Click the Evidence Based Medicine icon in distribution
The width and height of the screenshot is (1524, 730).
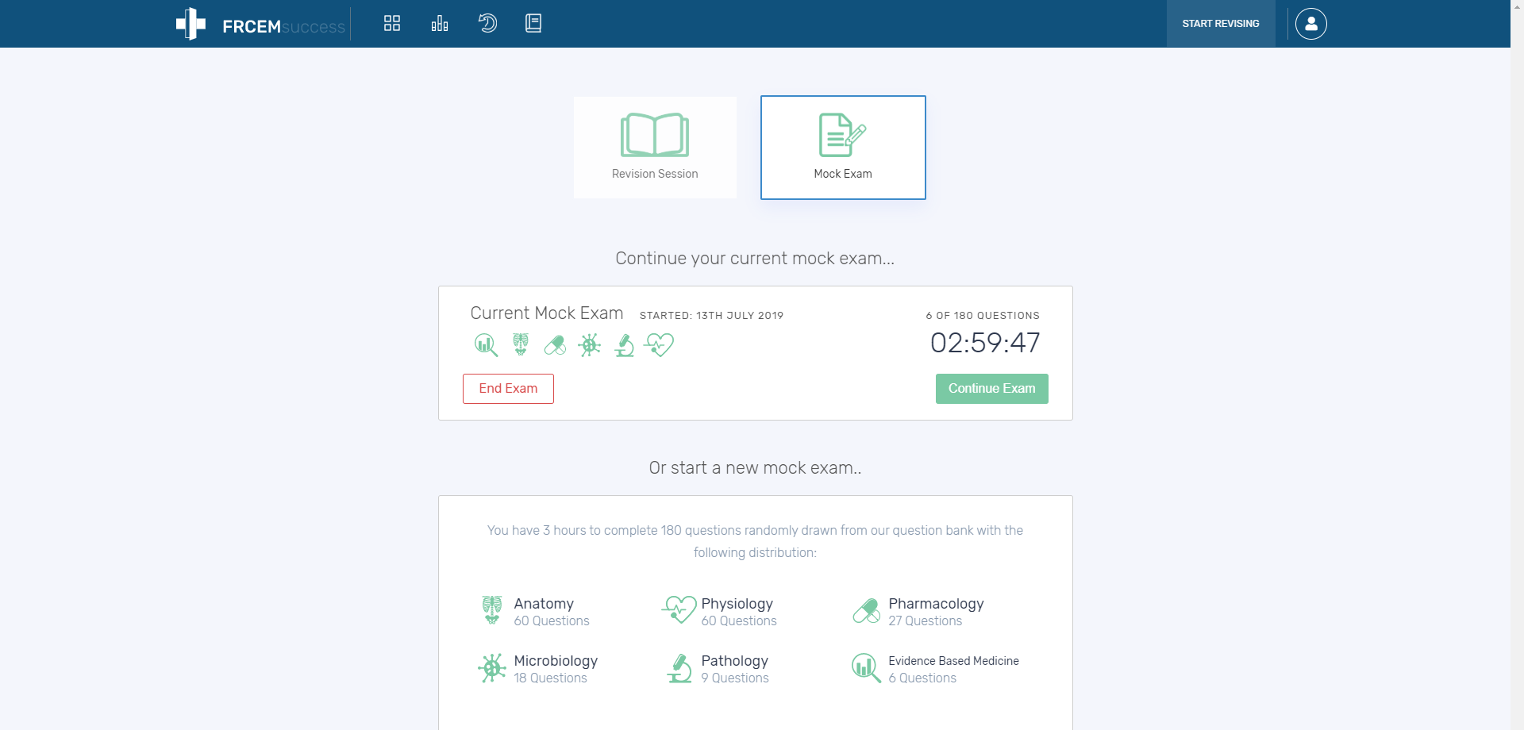pyautogui.click(x=867, y=668)
